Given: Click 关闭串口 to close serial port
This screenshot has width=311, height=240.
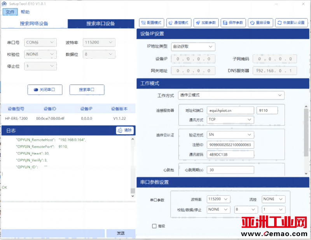Looking at the screenshot, I should (x=45, y=90).
